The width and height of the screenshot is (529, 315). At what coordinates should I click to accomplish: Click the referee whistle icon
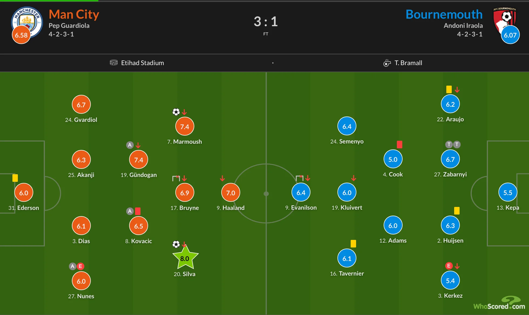387,63
